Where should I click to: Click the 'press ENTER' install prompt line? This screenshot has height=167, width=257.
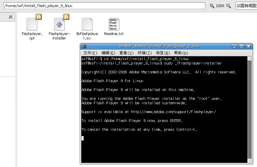[x=132, y=121]
